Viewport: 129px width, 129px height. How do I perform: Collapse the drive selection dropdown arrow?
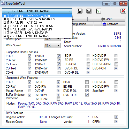coord(70,11)
